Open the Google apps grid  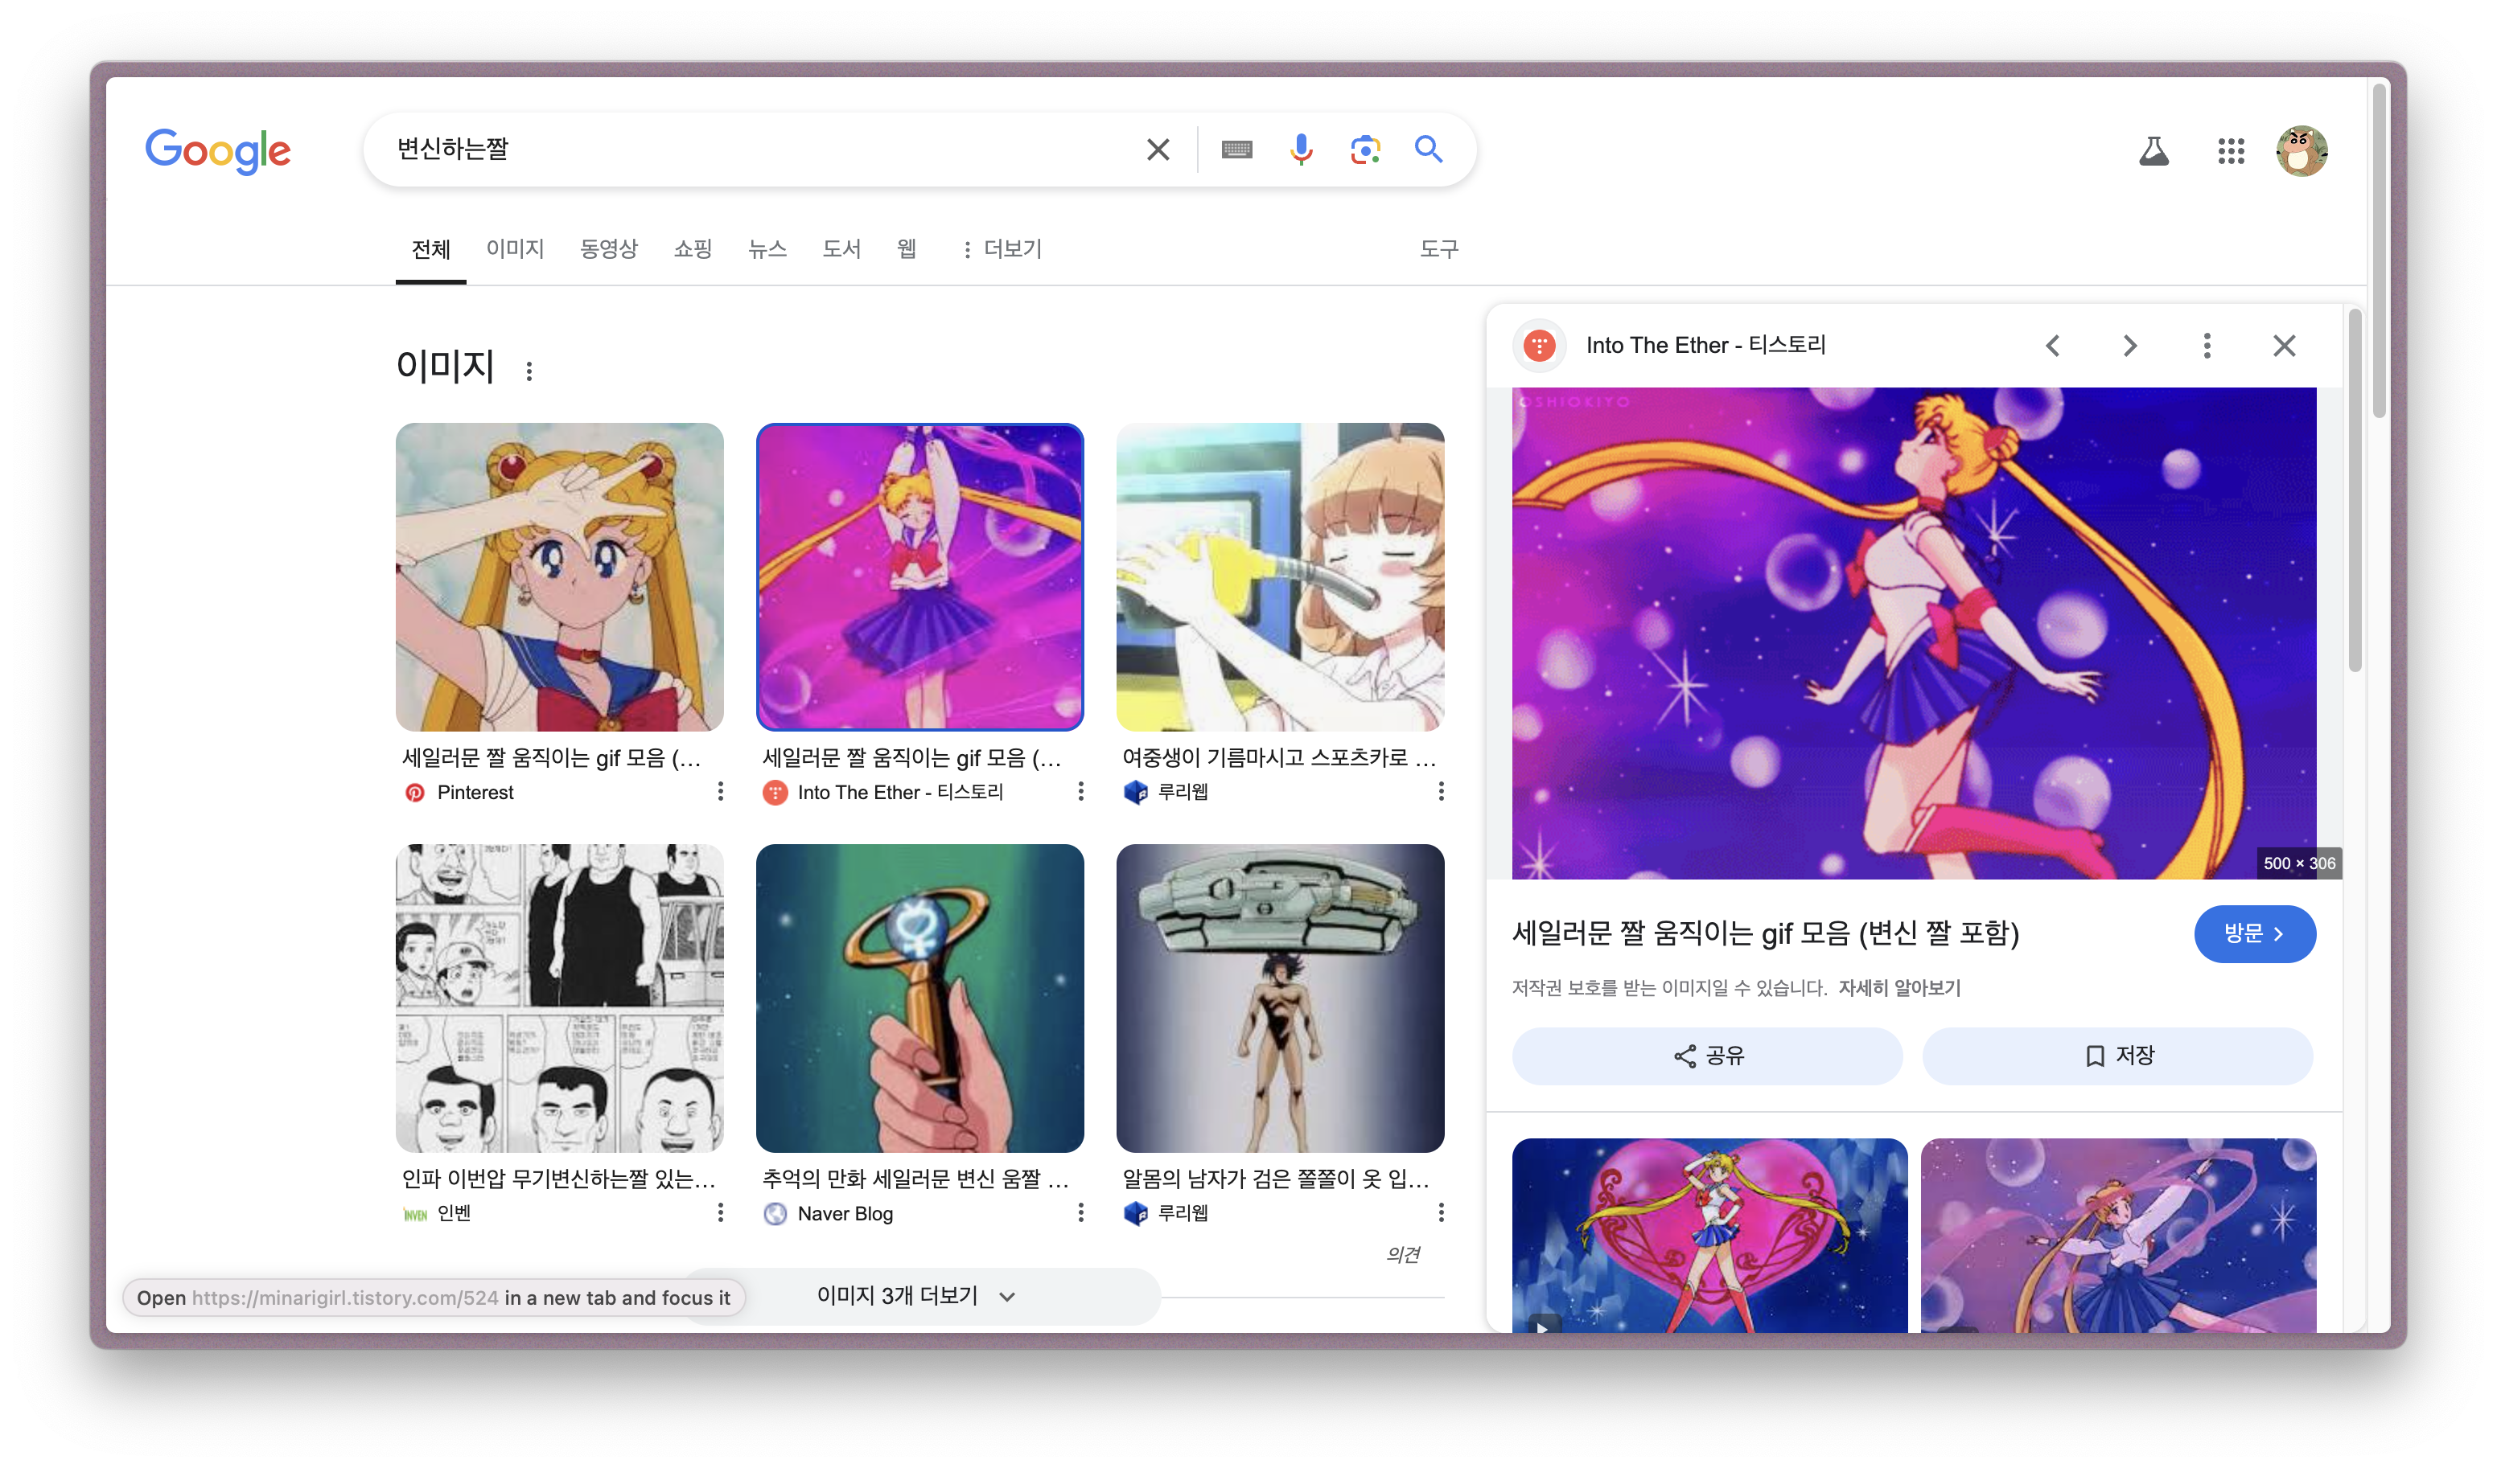2231,150
